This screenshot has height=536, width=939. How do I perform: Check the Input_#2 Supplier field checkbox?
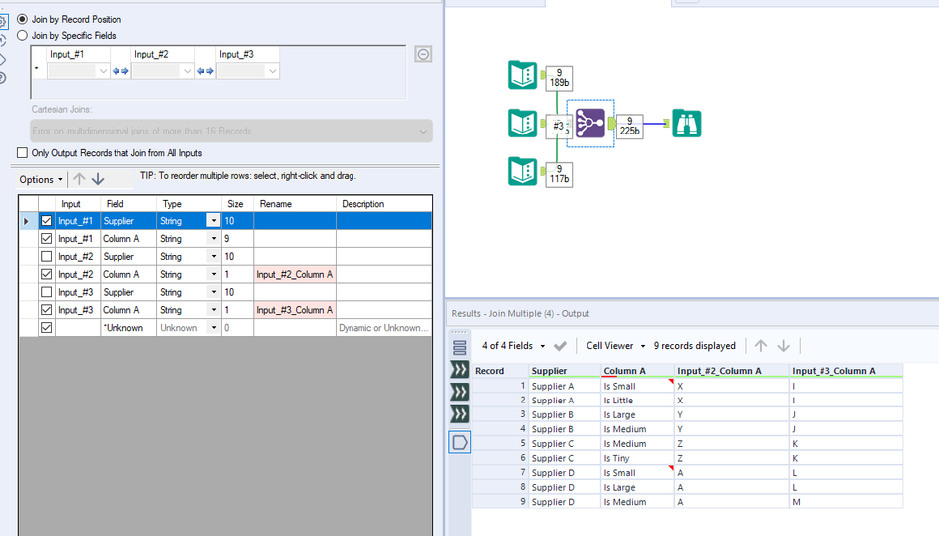pos(46,257)
